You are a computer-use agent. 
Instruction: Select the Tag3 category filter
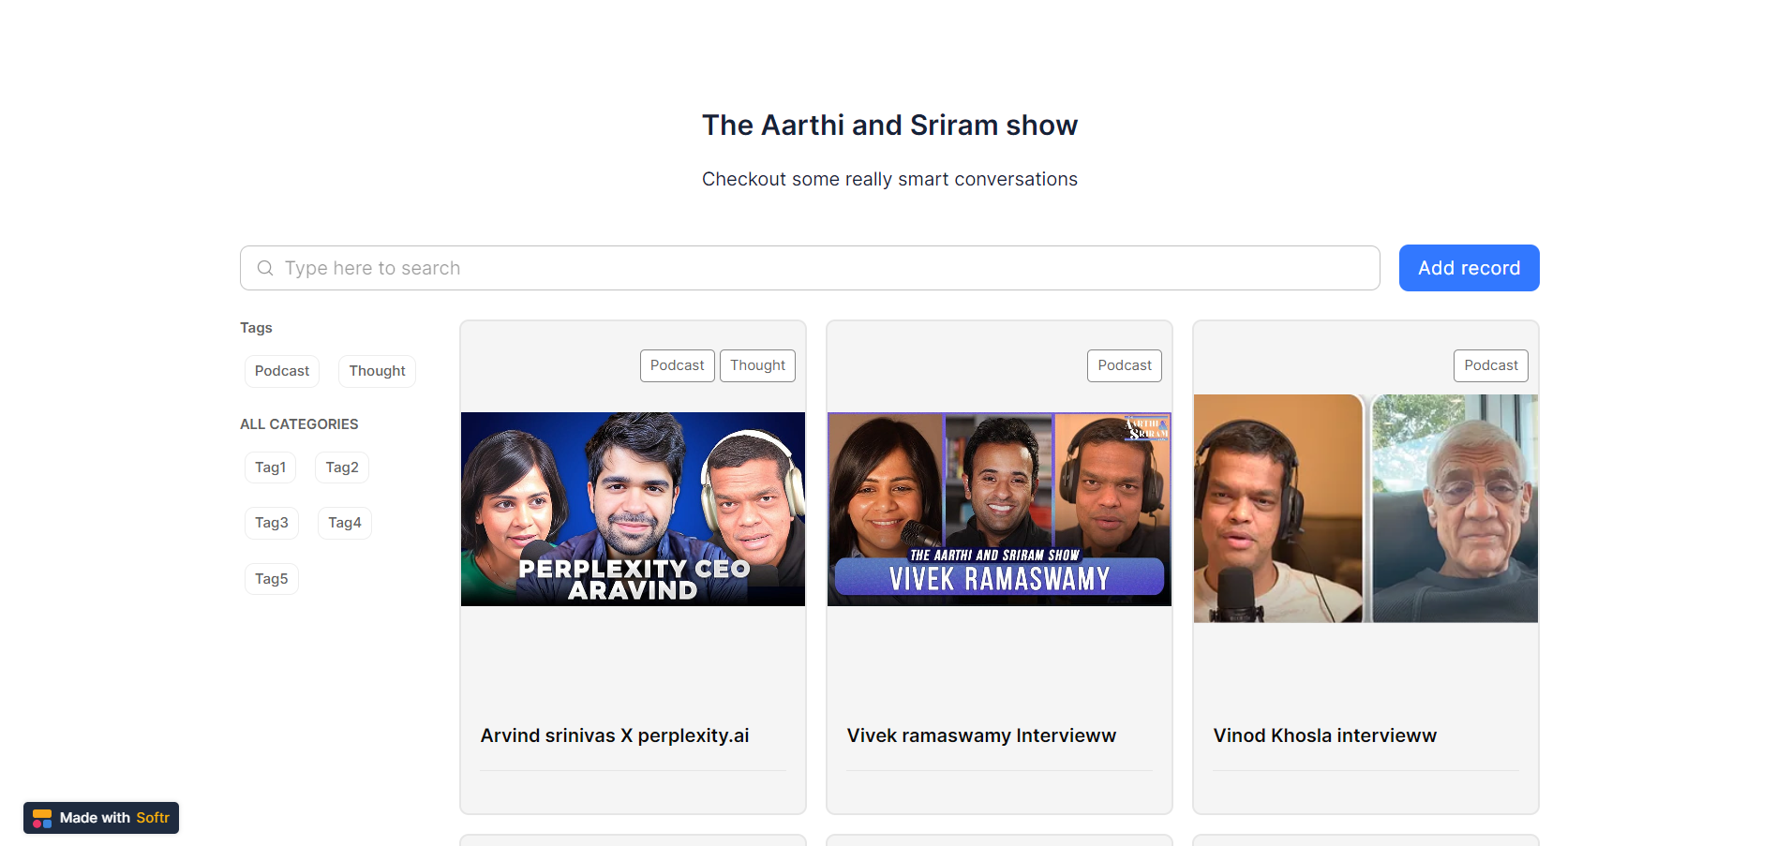pos(272,523)
